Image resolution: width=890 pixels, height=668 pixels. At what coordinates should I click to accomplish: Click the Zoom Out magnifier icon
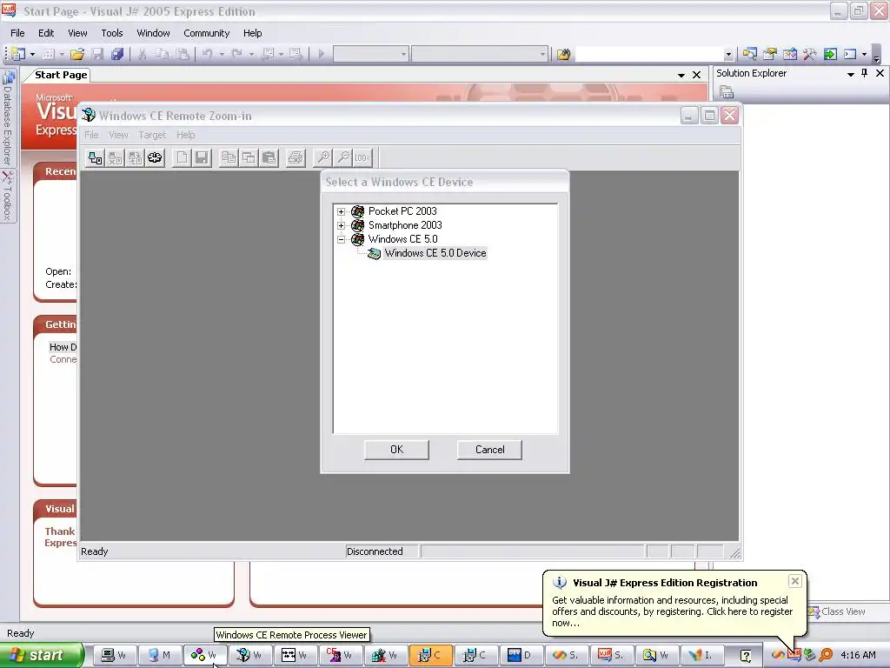[x=342, y=157]
